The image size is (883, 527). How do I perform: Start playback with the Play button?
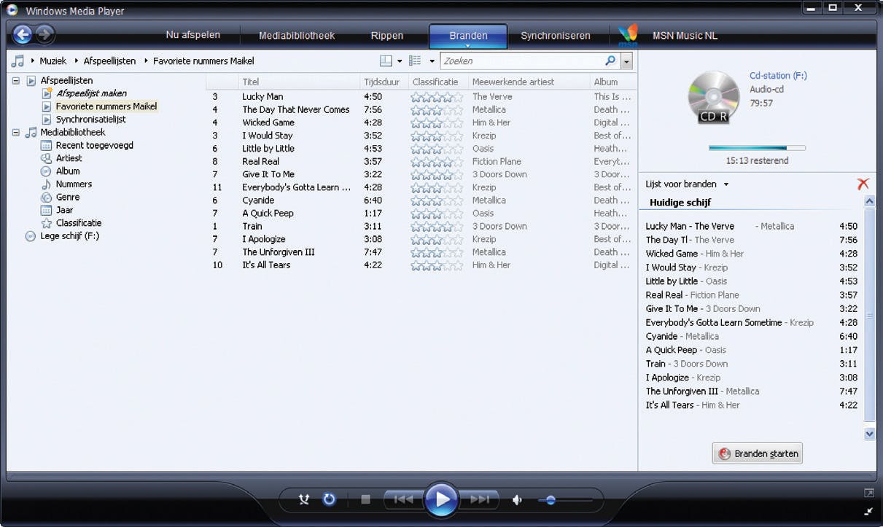coord(442,500)
